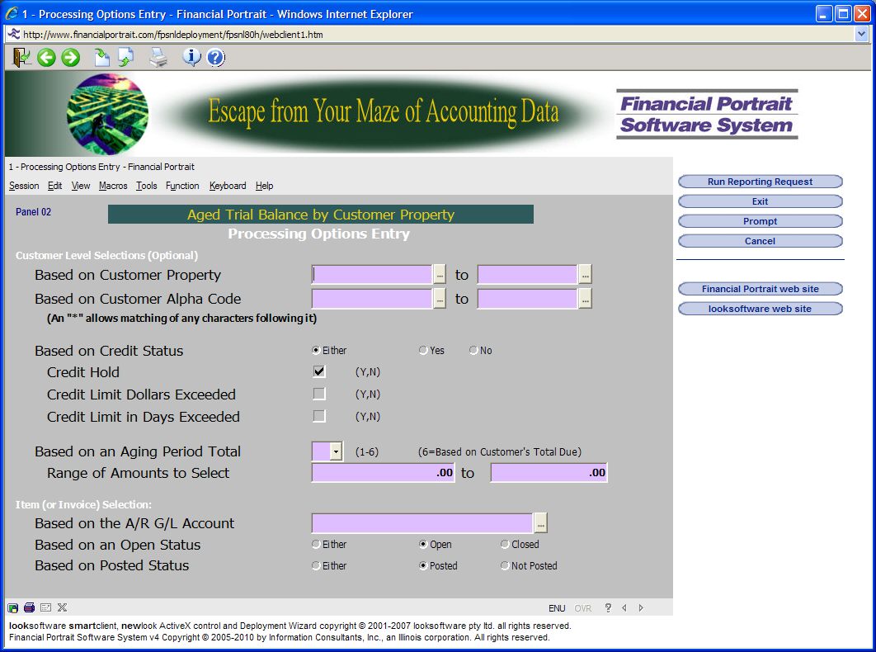Screen dimensions: 876x652
Task: Open the Aging Period Total dropdown
Action: 336,451
